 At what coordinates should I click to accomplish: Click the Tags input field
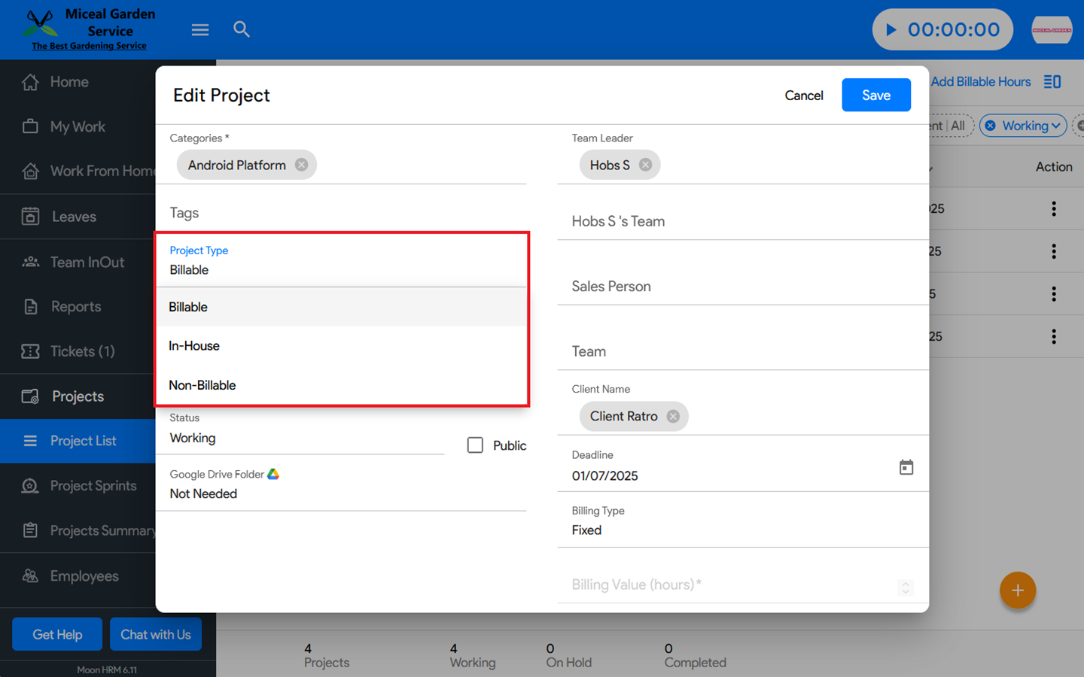coord(340,214)
